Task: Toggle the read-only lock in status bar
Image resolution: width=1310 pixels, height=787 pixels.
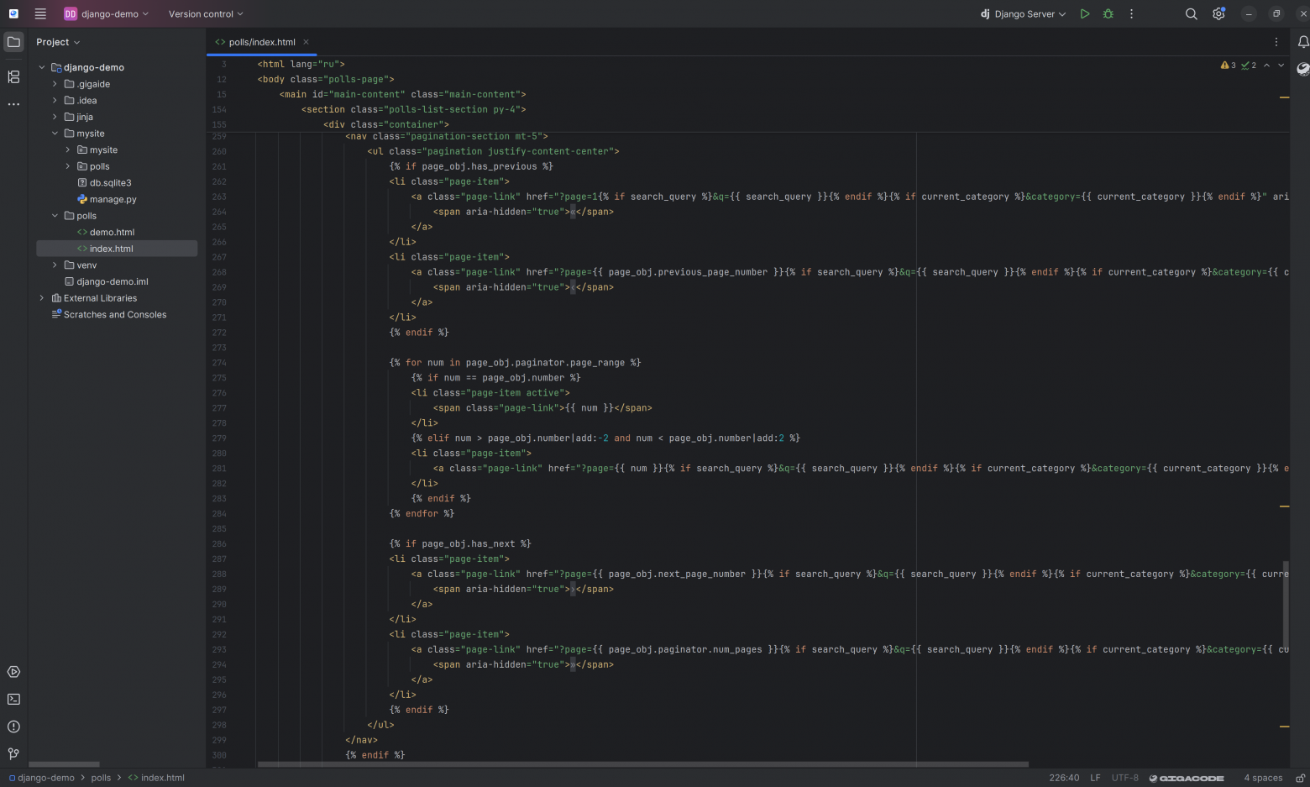Action: 1300,778
